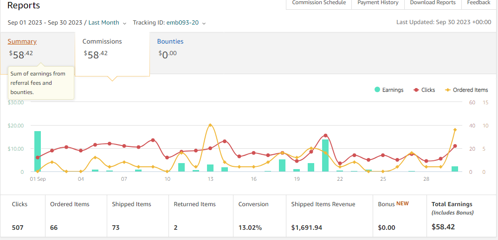498x240 pixels.
Task: Open the Feedback tab
Action: click(x=479, y=3)
